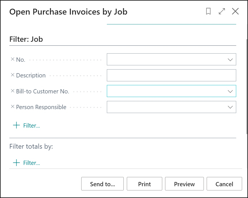Click inside the No. filter text field
Viewport: 248px width, 198px height.
click(x=166, y=60)
